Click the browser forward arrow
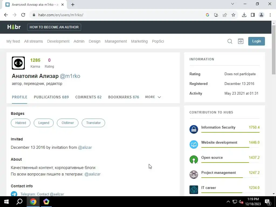 tap(15, 15)
